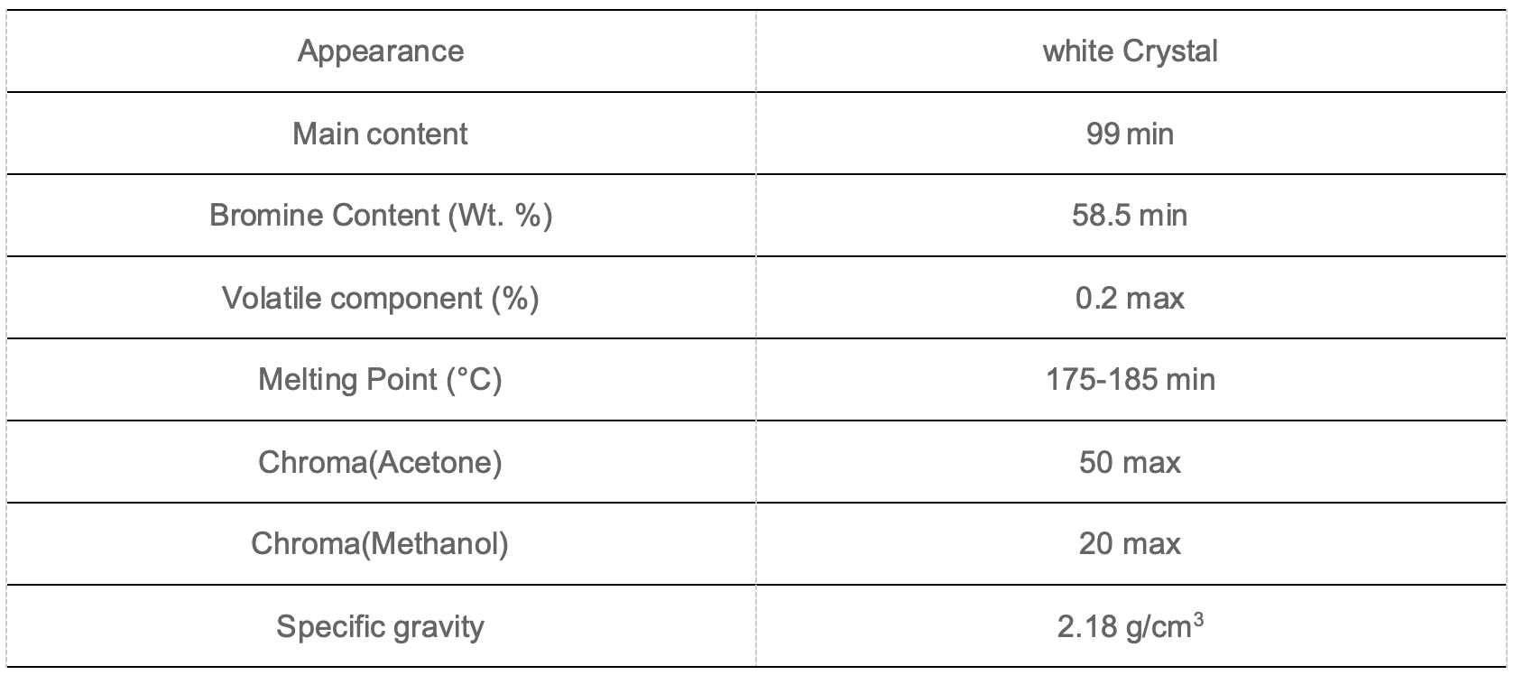Click the Chroma(Methanol) label
This screenshot has height=675, width=1514.
click(381, 543)
